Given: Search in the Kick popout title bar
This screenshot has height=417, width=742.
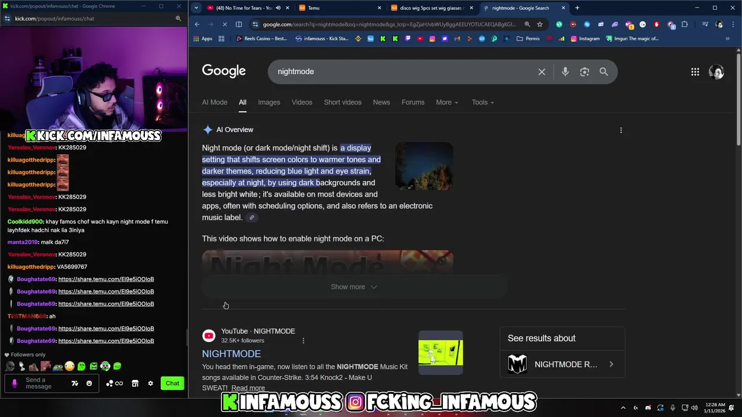Looking at the screenshot, I should coord(178,19).
